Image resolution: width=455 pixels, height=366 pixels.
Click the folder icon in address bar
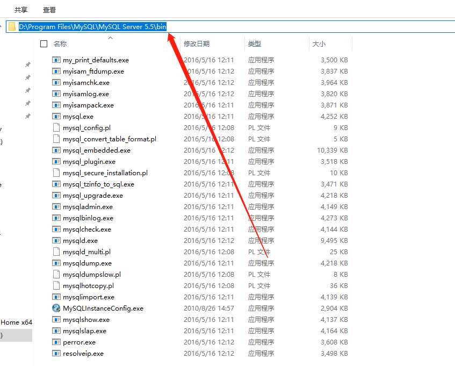[12, 27]
